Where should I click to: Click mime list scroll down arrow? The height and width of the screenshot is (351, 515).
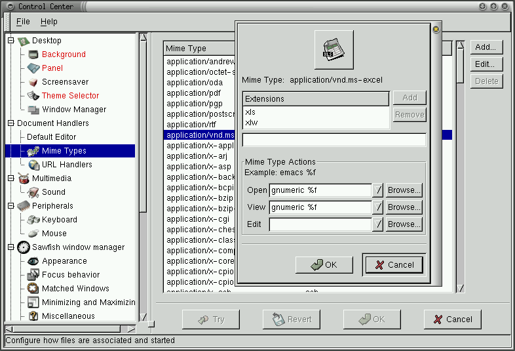point(461,289)
